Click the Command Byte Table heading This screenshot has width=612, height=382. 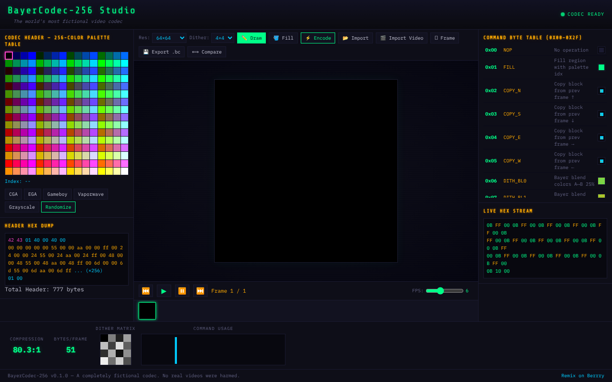[x=533, y=38]
